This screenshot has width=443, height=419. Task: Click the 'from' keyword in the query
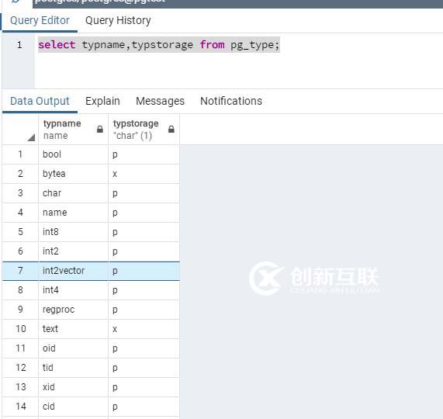[x=212, y=45]
